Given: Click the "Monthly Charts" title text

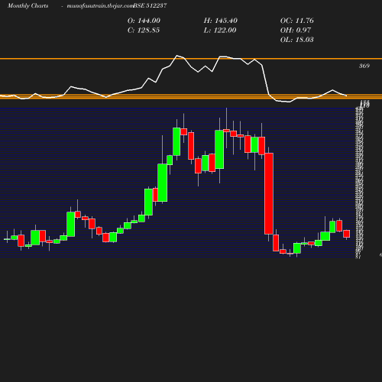Looking at the screenshot, I should [x=28, y=6].
